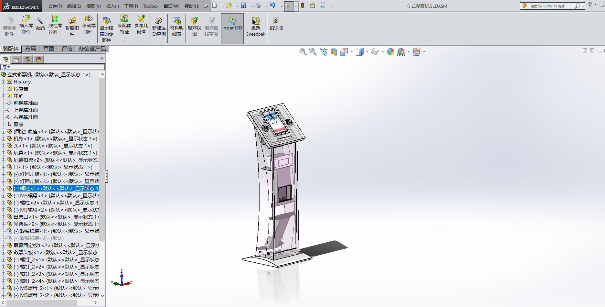Image resolution: width=605 pixels, height=307 pixels.
Task: Switch to the DisplayManager panel tab
Action: click(x=38, y=59)
